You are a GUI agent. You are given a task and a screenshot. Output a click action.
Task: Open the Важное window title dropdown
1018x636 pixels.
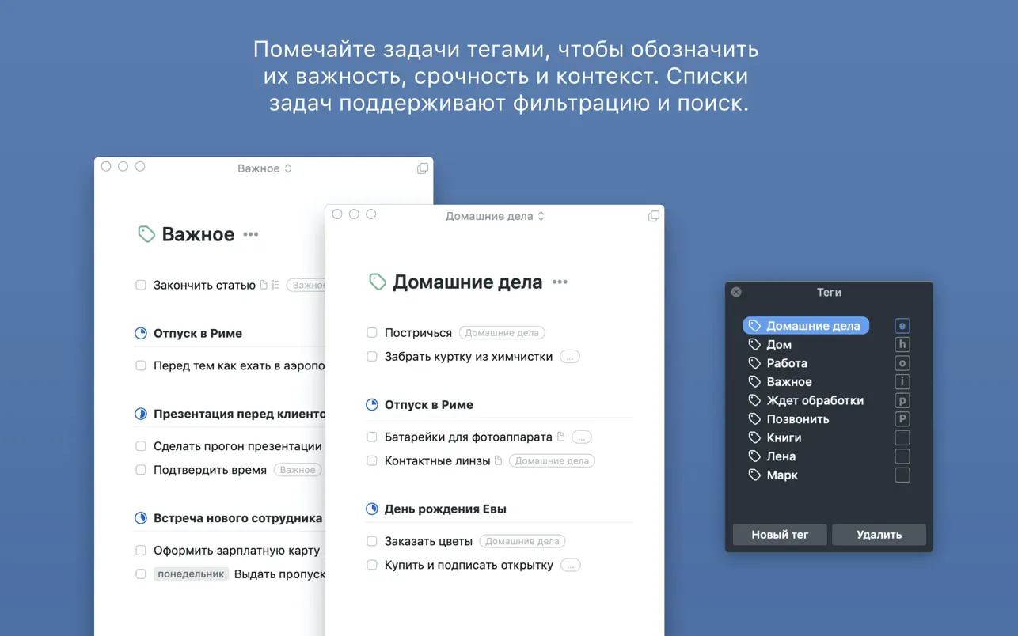click(x=264, y=168)
